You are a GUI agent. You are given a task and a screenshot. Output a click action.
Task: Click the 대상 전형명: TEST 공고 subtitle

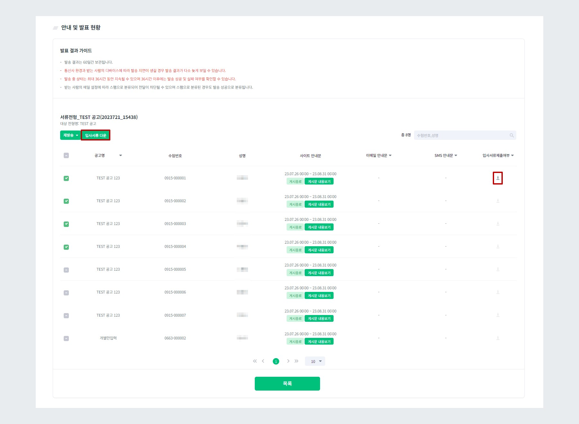pos(78,124)
